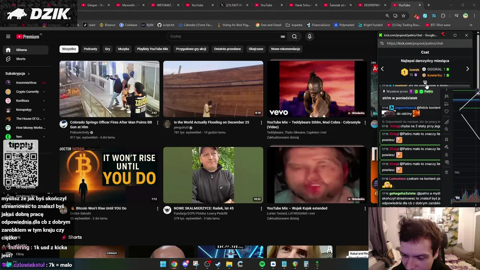Viewport: 480px width, 270px height.
Task: Select the Nowe rekomendacje chip
Action: [x=285, y=49]
